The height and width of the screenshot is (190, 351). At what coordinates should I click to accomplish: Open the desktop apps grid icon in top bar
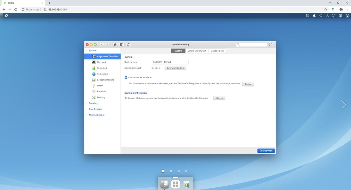(x=307, y=16)
